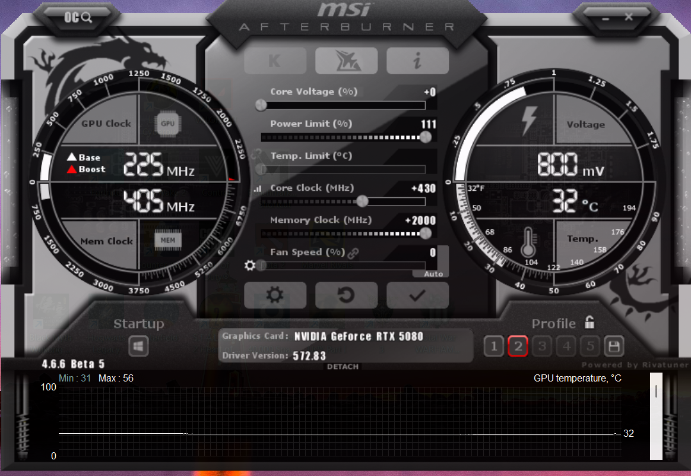Save profile with the floppy disk icon

tap(614, 346)
